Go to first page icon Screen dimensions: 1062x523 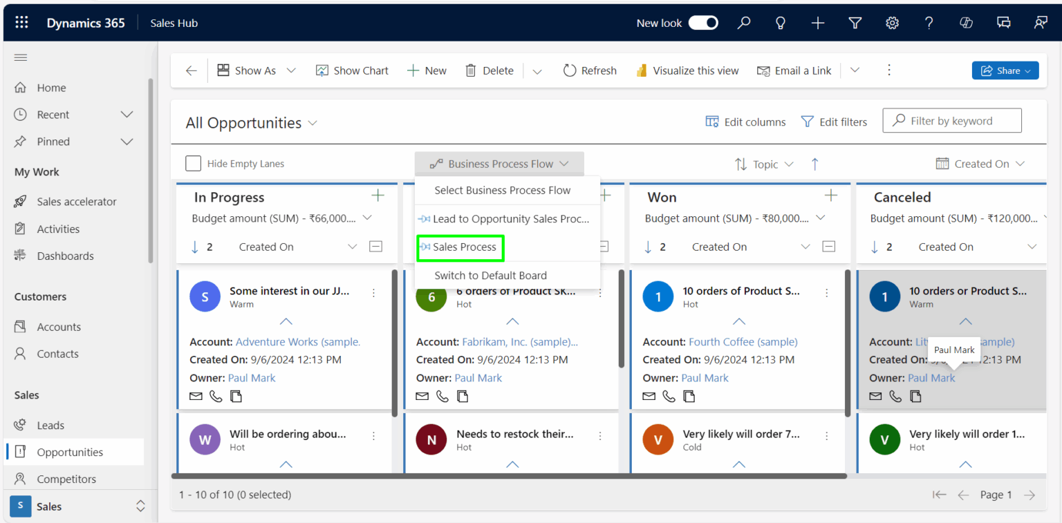click(939, 495)
